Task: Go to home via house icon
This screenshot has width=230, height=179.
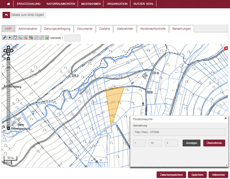Action: point(8,4)
